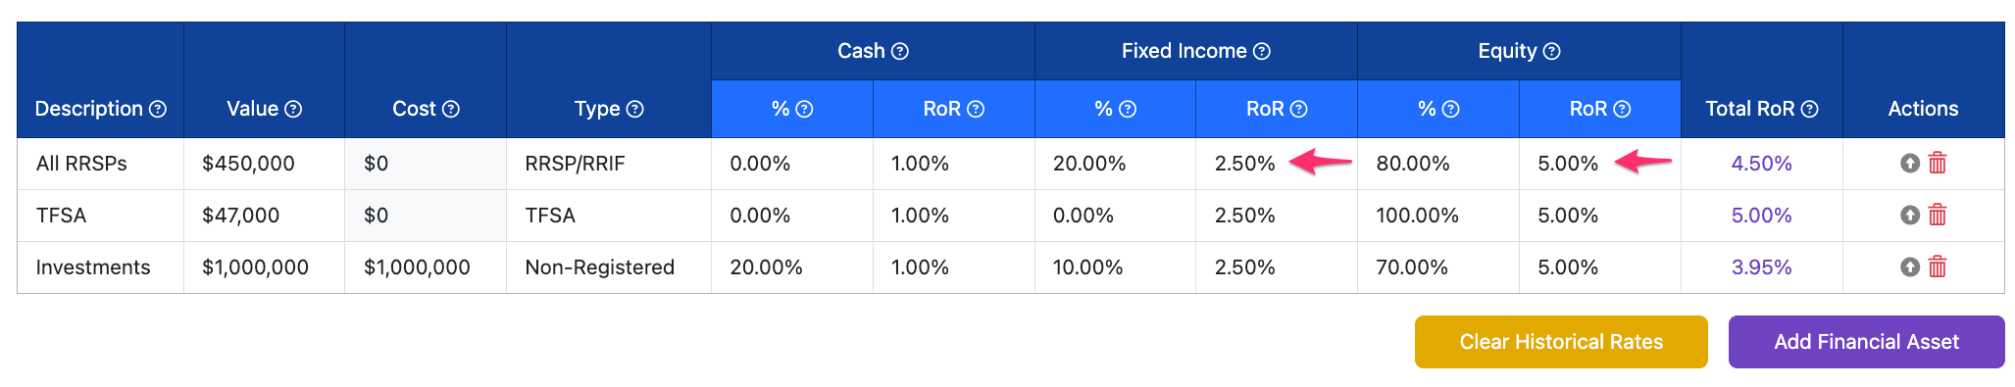
Task: Click Add Financial Asset button
Action: [x=1866, y=342]
